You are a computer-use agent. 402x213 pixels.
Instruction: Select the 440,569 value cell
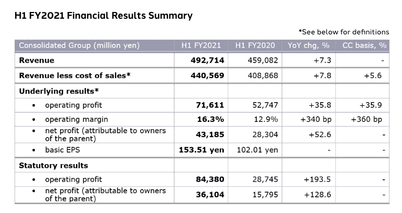point(207,76)
